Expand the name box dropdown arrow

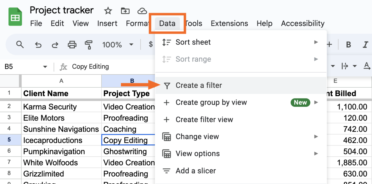(x=45, y=67)
